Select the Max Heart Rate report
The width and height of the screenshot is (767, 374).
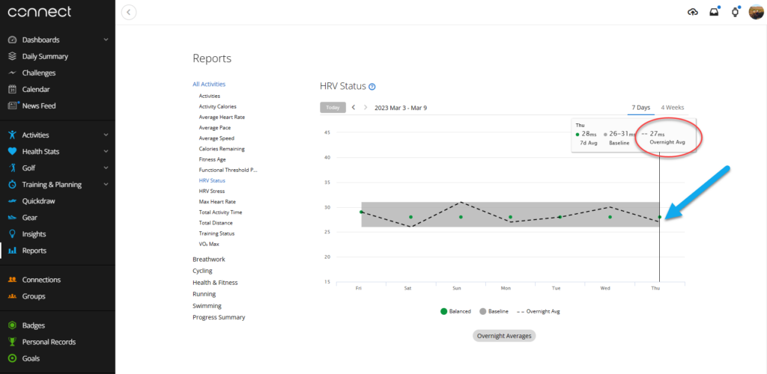coord(217,202)
